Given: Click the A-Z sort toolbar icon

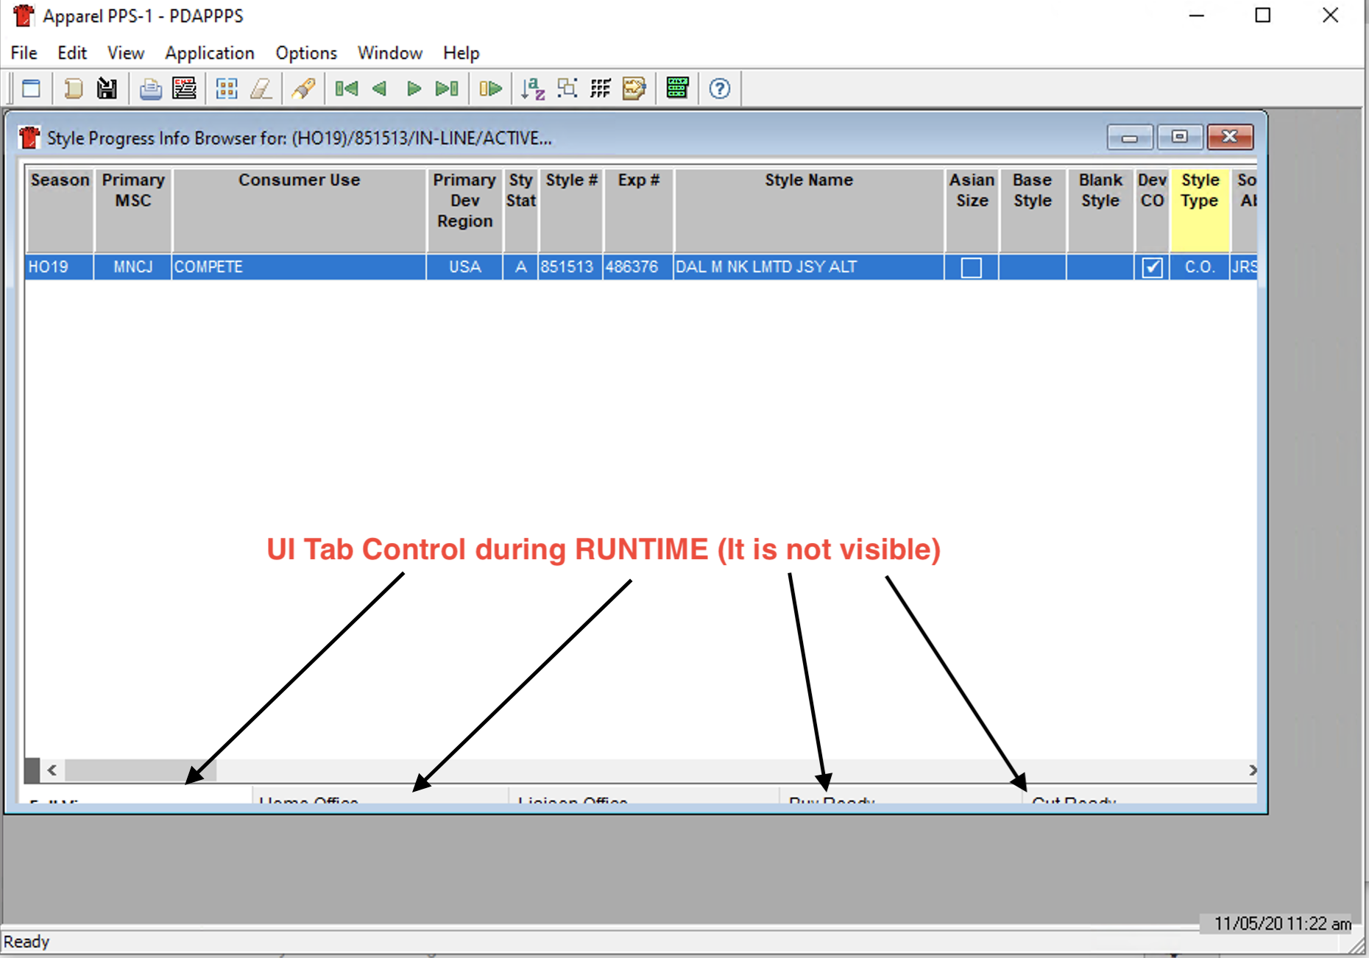Looking at the screenshot, I should (x=532, y=89).
